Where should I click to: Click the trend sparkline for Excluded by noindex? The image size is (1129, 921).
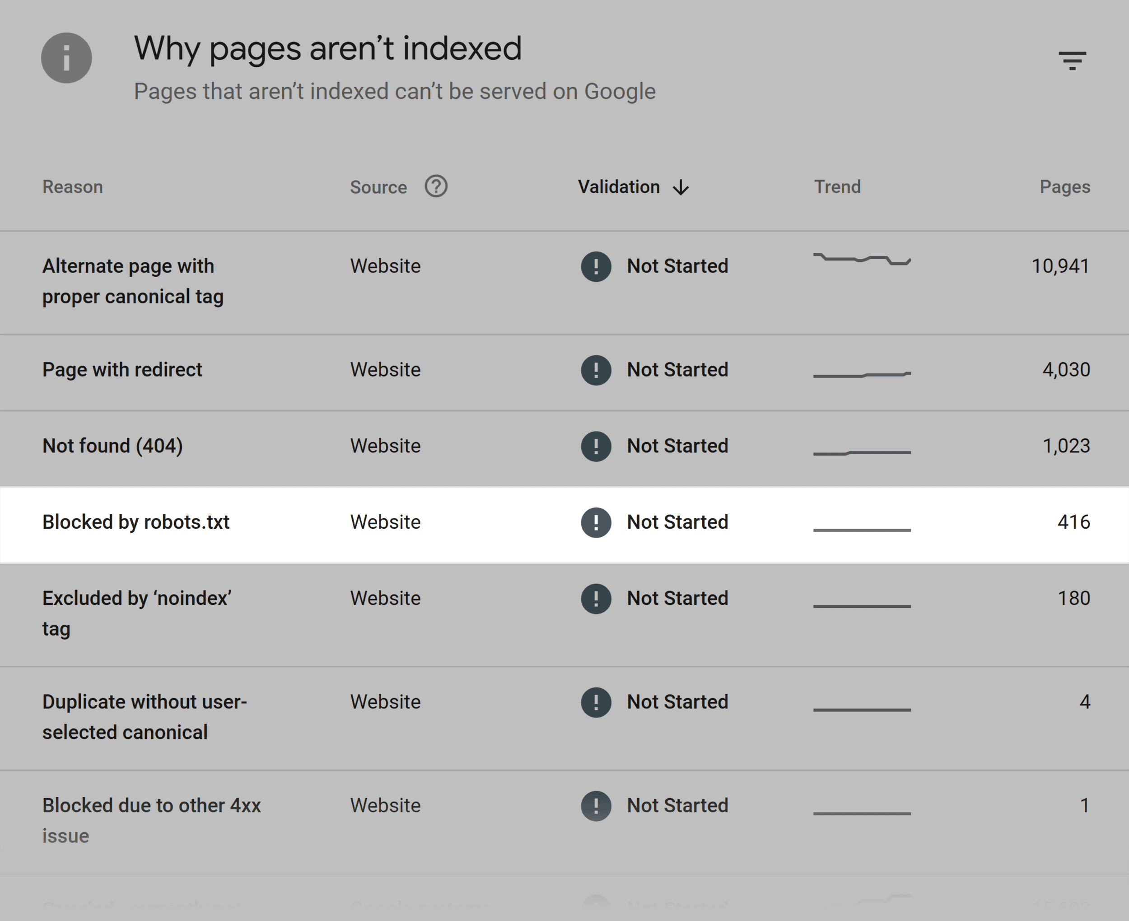point(862,606)
